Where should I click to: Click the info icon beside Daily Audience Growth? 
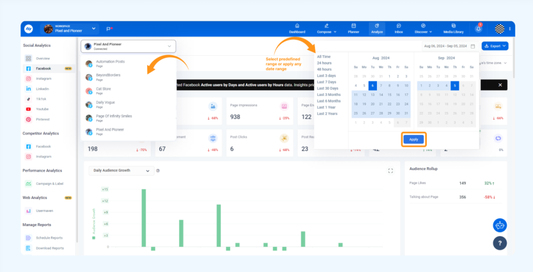click(x=158, y=170)
